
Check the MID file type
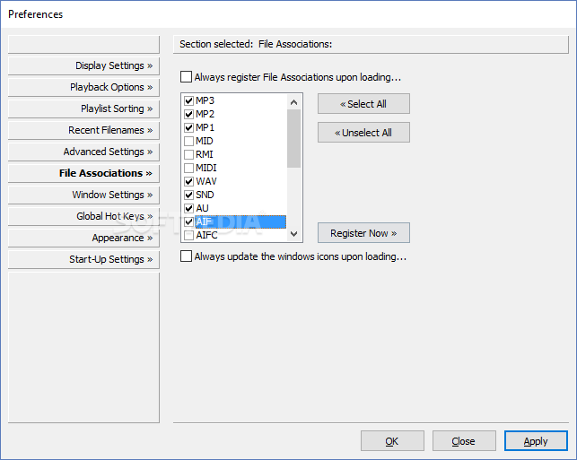click(188, 141)
